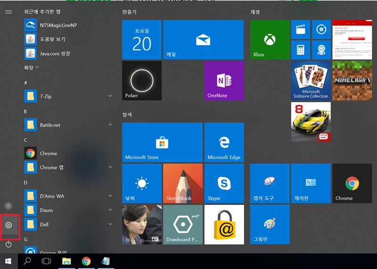Open the Daum folder entry
Image resolution: width=377 pixels, height=269 pixels.
(x=68, y=210)
